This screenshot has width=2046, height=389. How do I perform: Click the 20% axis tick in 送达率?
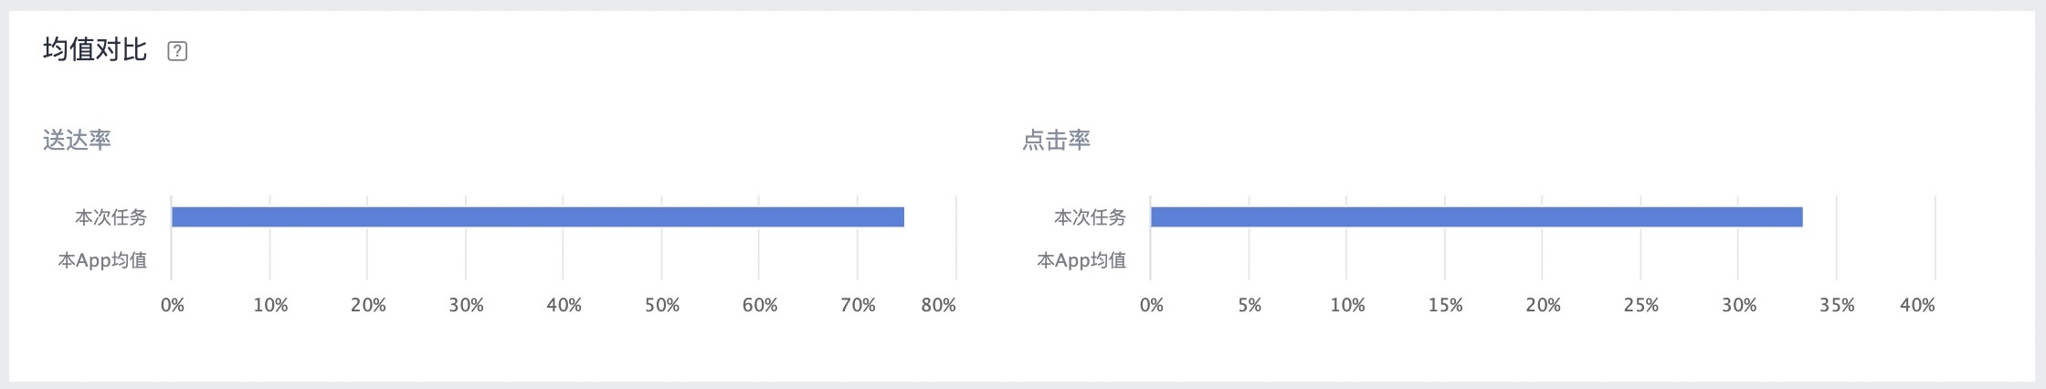(368, 305)
